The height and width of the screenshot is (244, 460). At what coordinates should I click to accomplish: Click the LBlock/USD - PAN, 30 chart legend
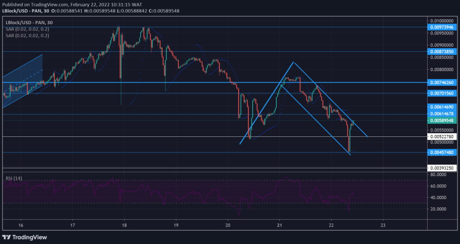point(29,22)
